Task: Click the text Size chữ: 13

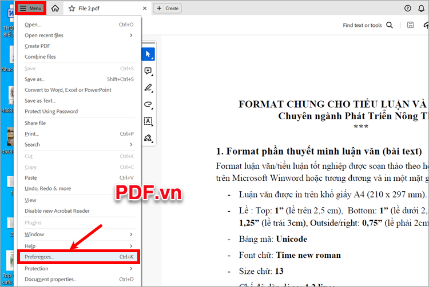Action: point(261,271)
